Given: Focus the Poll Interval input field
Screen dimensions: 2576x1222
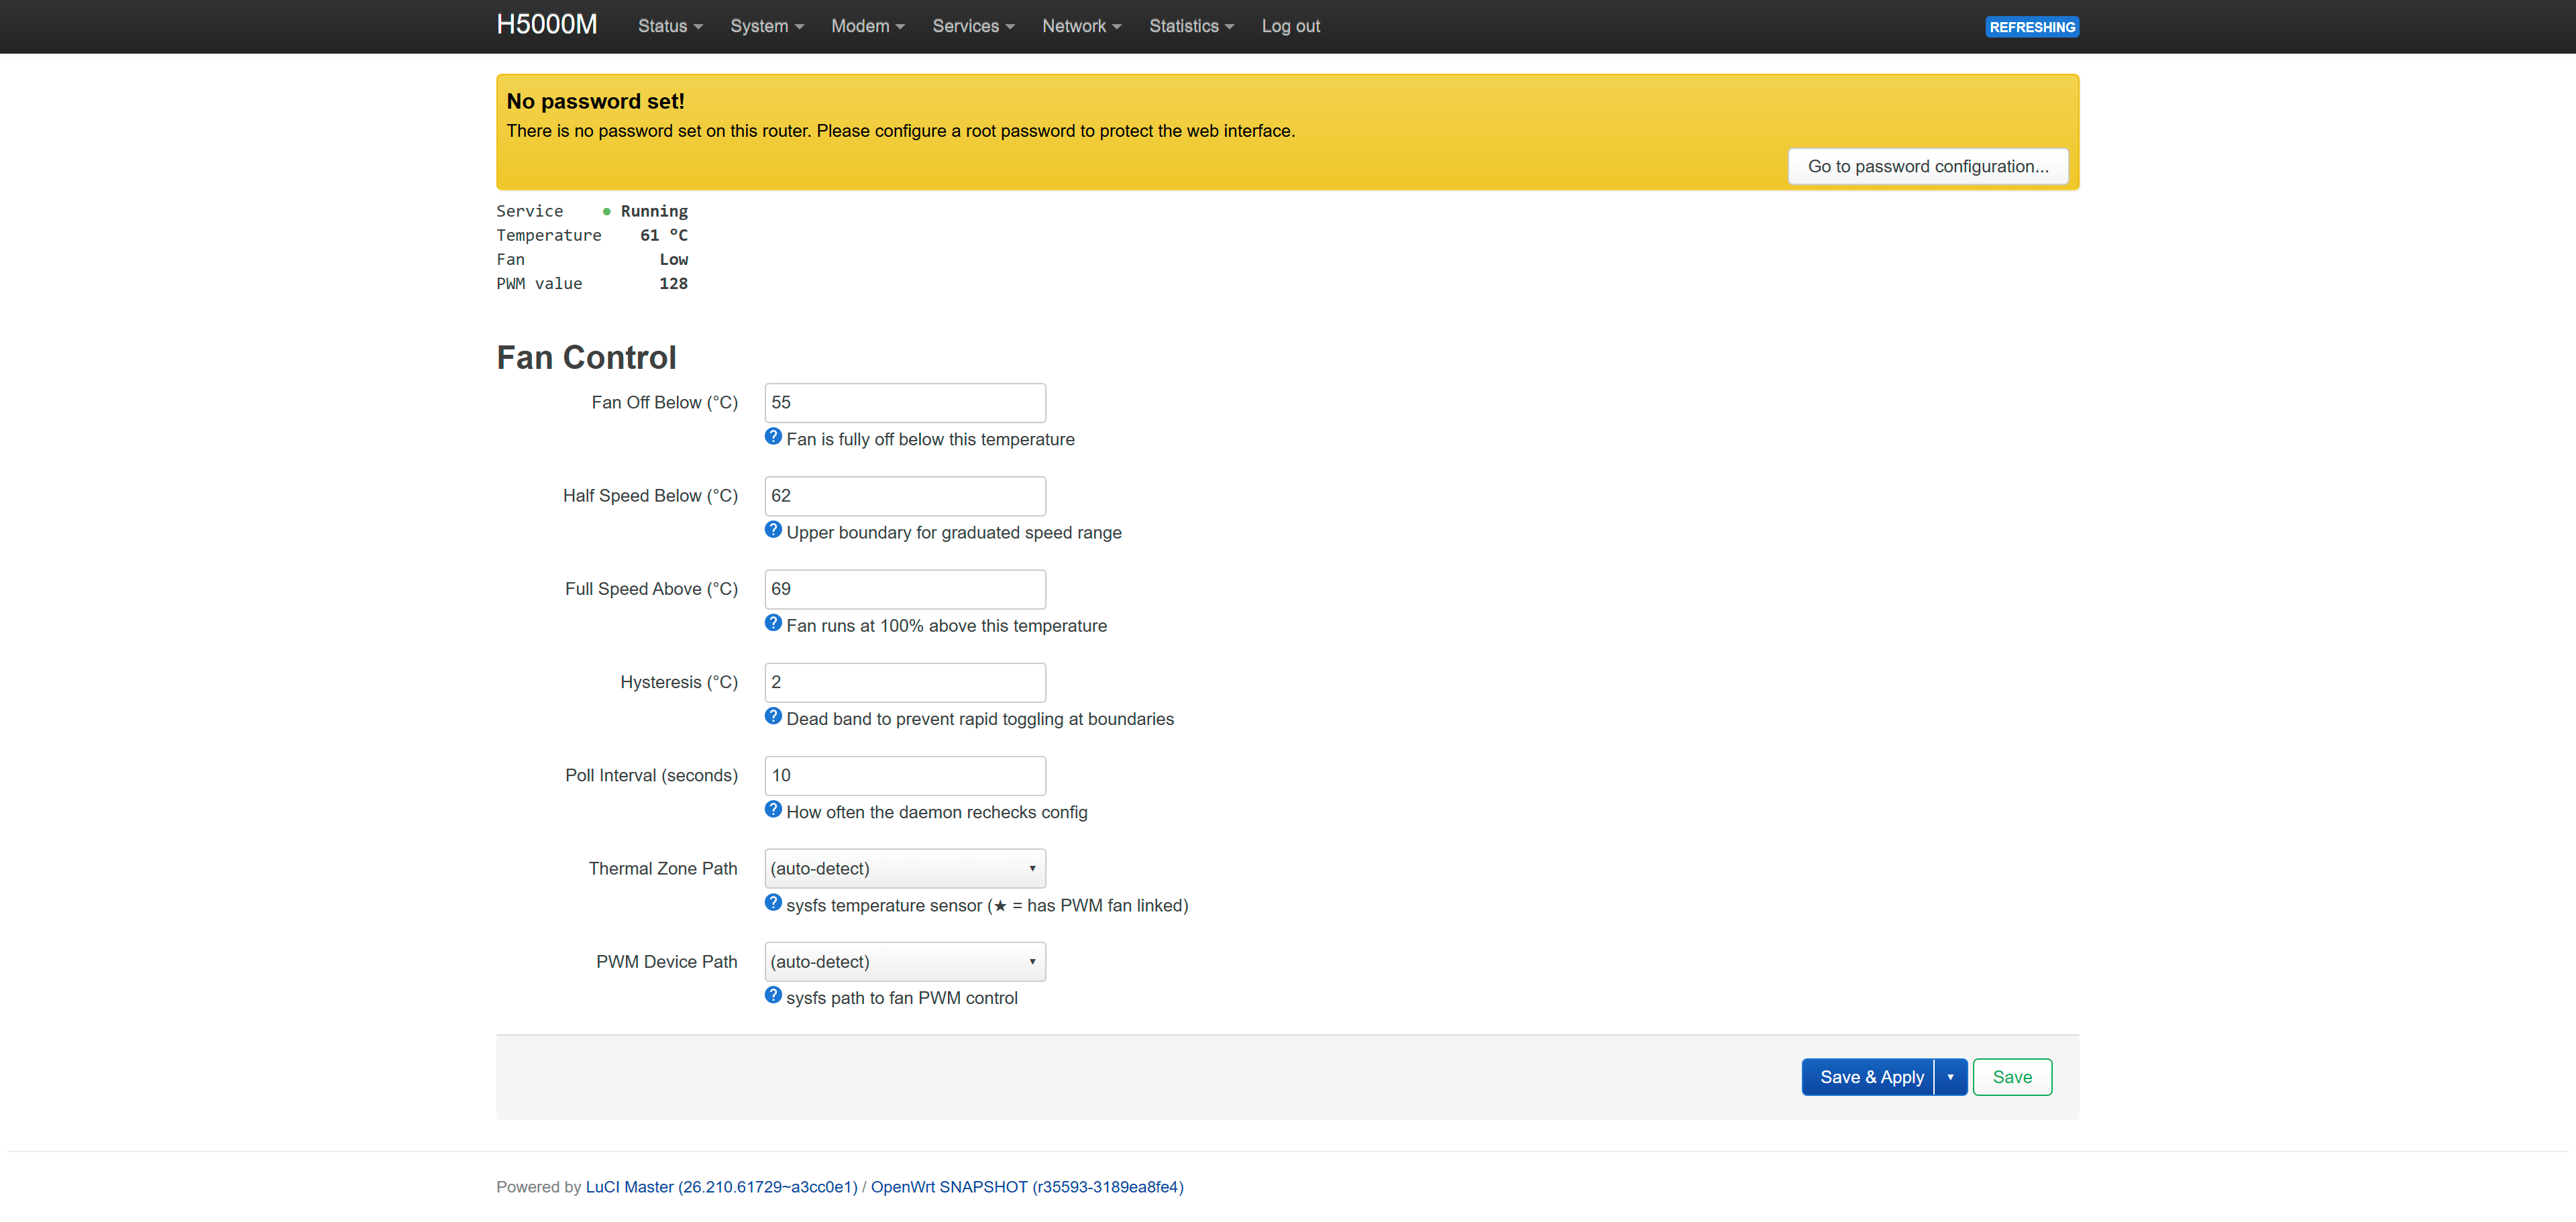Looking at the screenshot, I should point(905,776).
